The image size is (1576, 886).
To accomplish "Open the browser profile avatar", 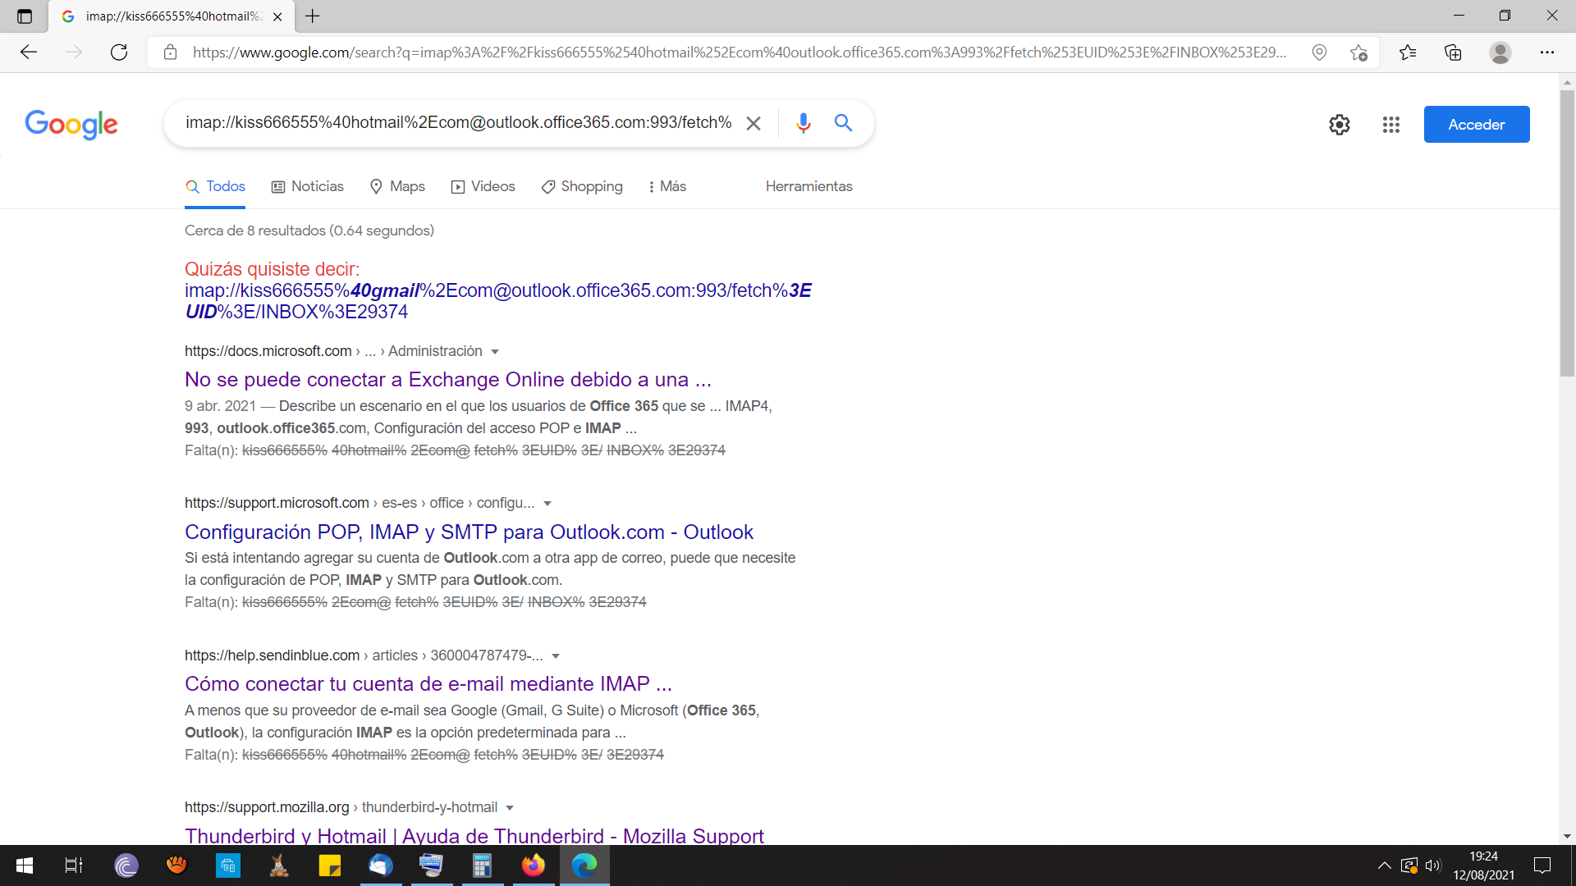I will pos(1500,53).
